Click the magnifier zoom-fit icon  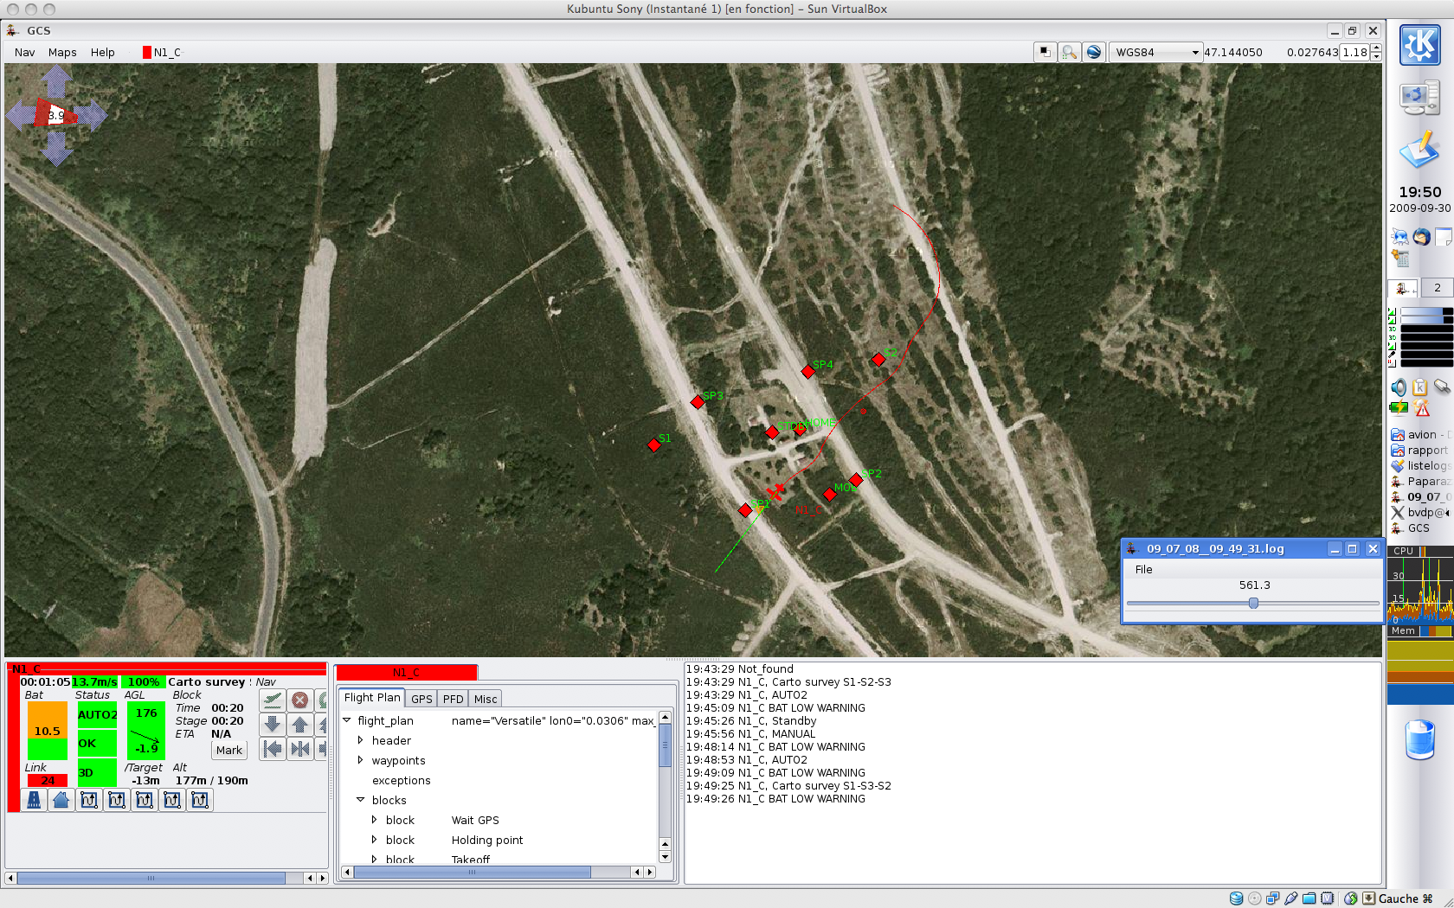tap(1070, 53)
